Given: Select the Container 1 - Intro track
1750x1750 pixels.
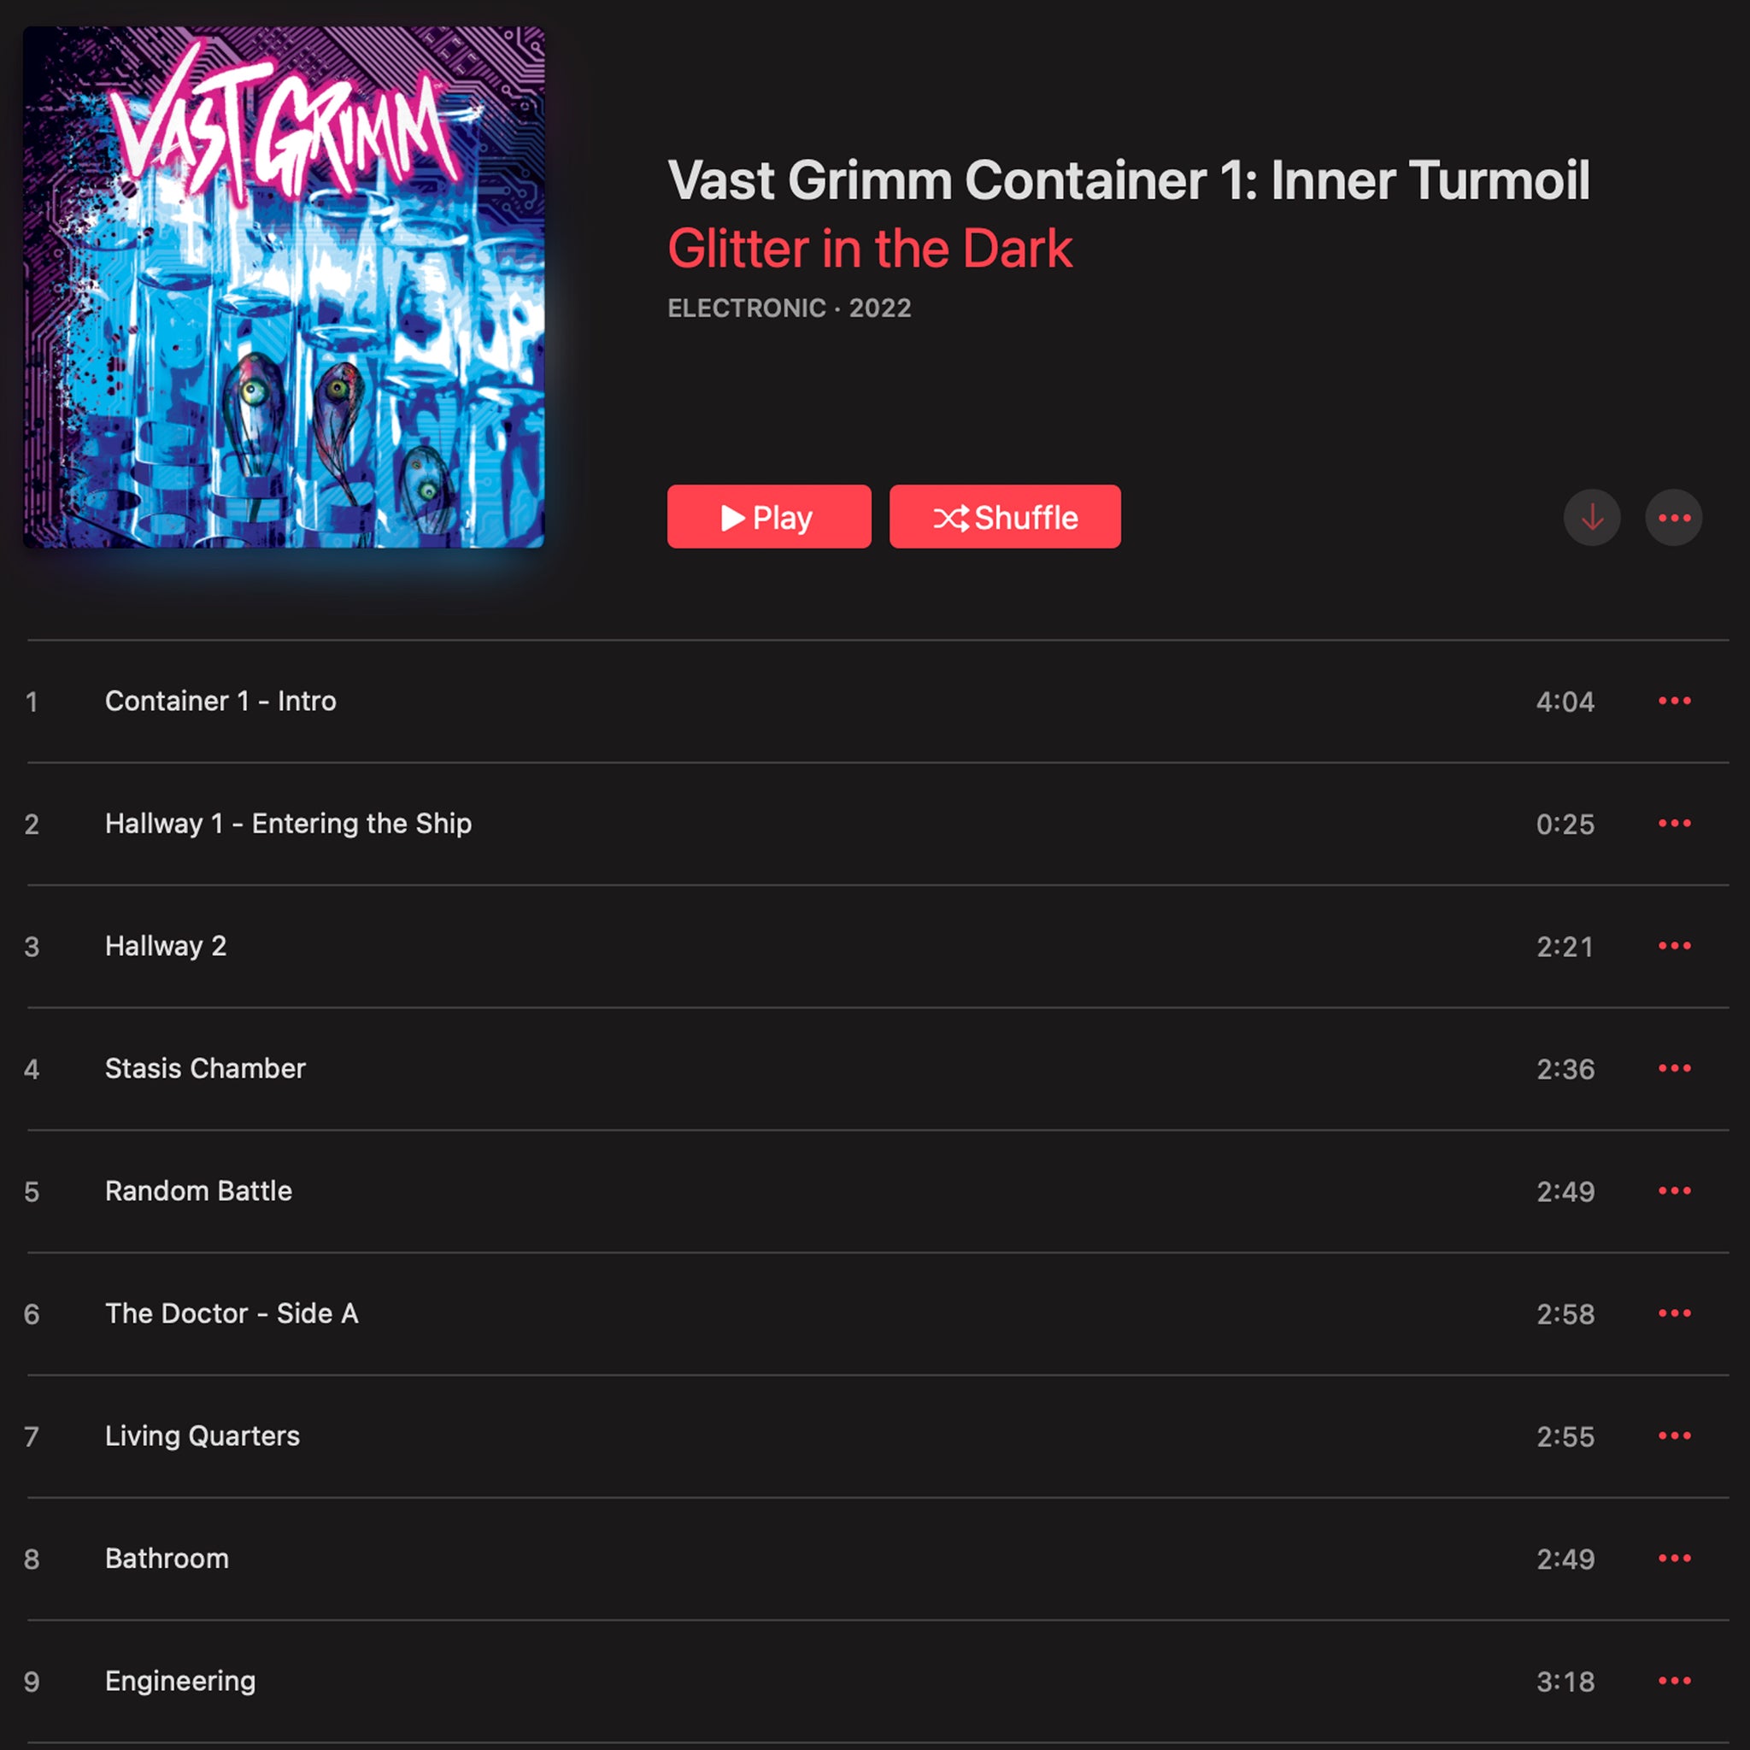Looking at the screenshot, I should click(x=878, y=701).
